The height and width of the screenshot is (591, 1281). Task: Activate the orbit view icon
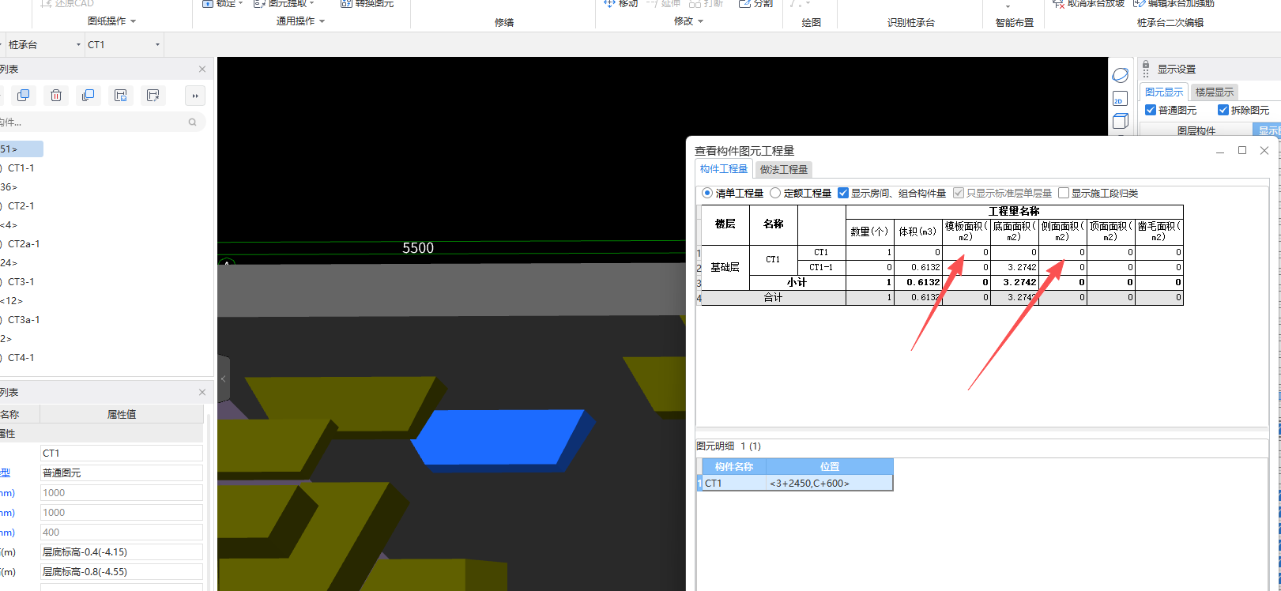coord(1120,75)
